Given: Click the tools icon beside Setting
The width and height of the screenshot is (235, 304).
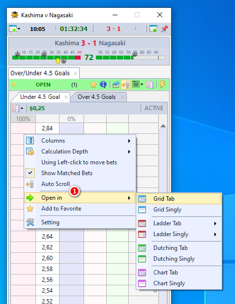Looking at the screenshot, I should pos(30,222).
